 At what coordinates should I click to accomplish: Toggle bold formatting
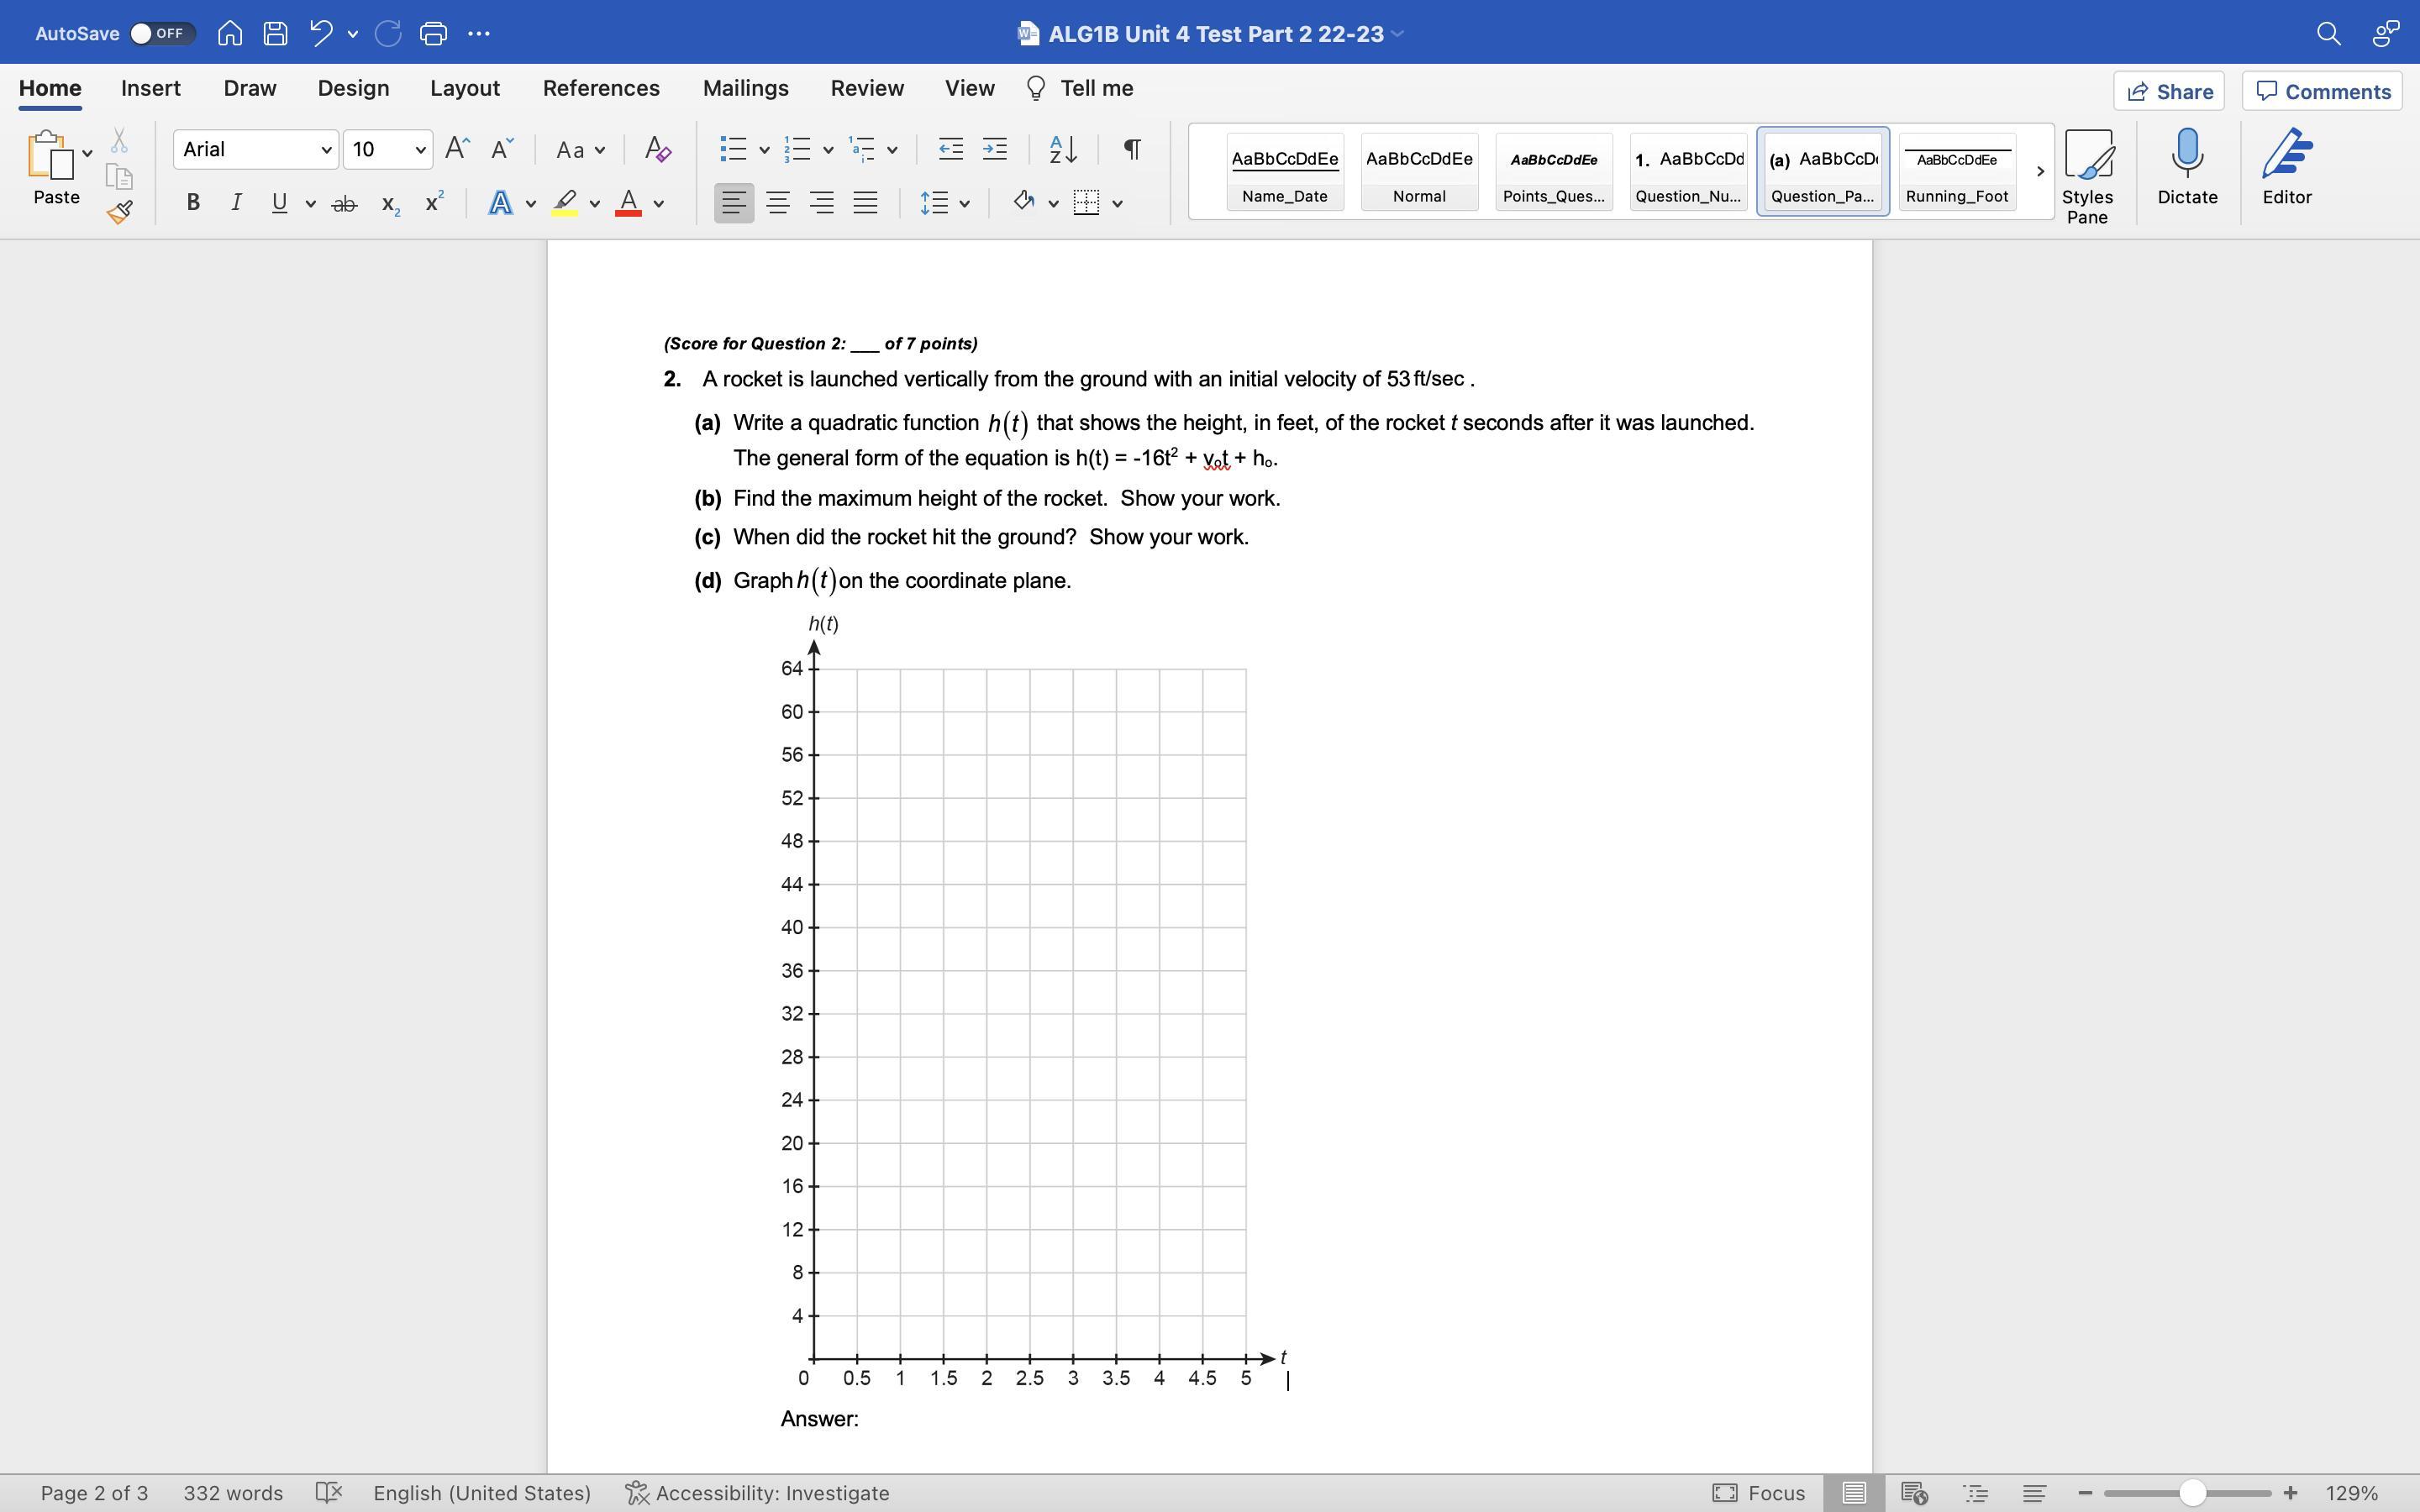(193, 203)
